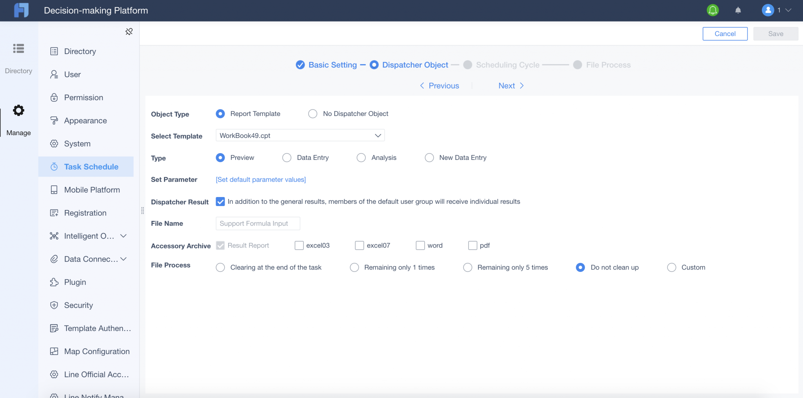Viewport: 803px width, 398px height.
Task: Click the gray alerts bell icon
Action: (738, 10)
